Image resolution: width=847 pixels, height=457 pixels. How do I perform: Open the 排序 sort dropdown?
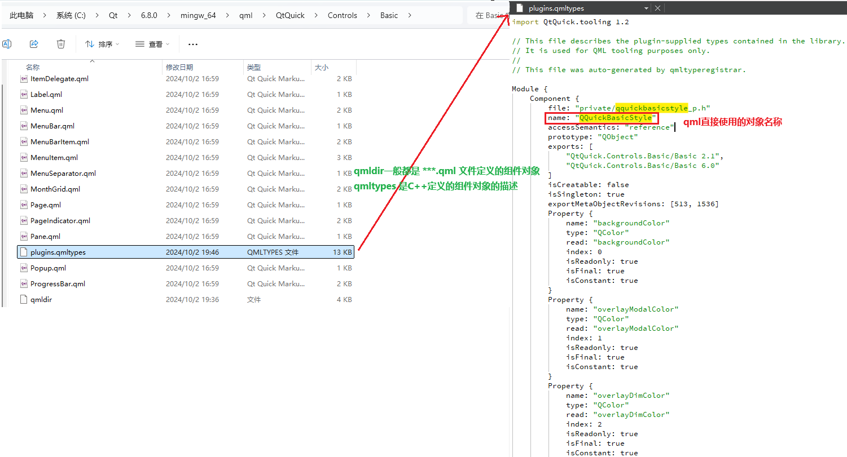[x=102, y=44]
